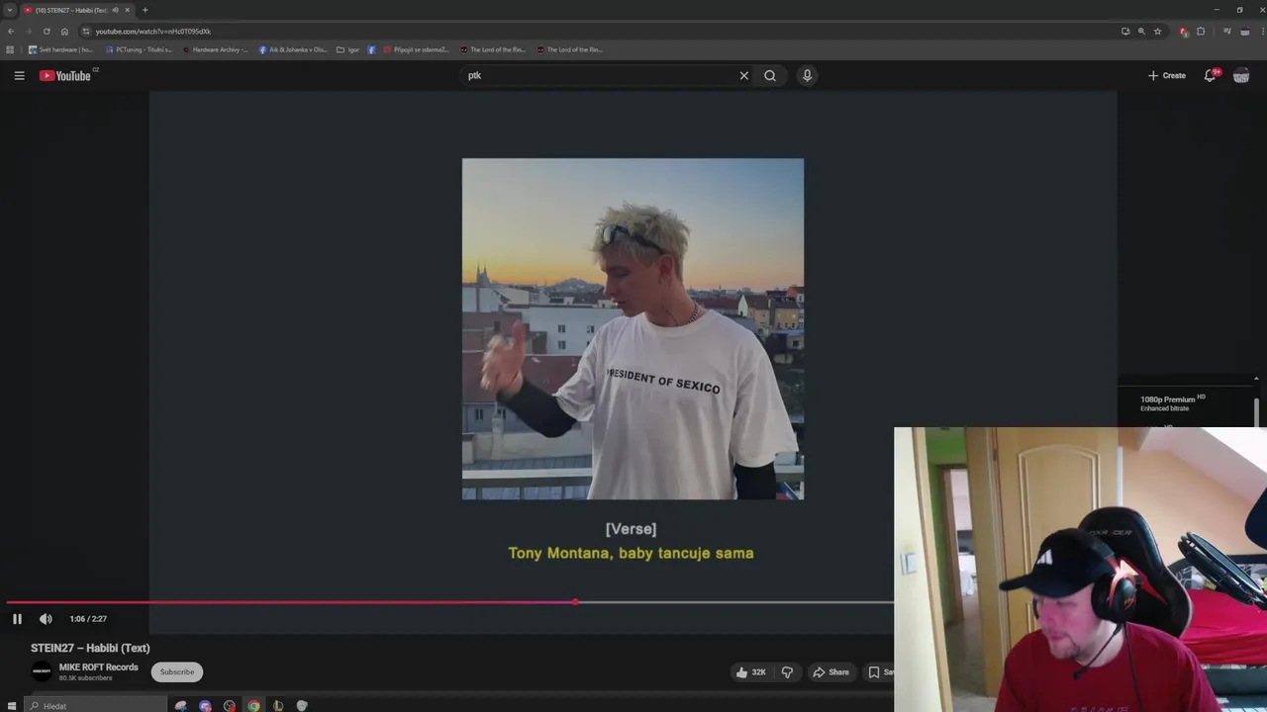Open the Create menu
The height and width of the screenshot is (712, 1267).
point(1167,75)
